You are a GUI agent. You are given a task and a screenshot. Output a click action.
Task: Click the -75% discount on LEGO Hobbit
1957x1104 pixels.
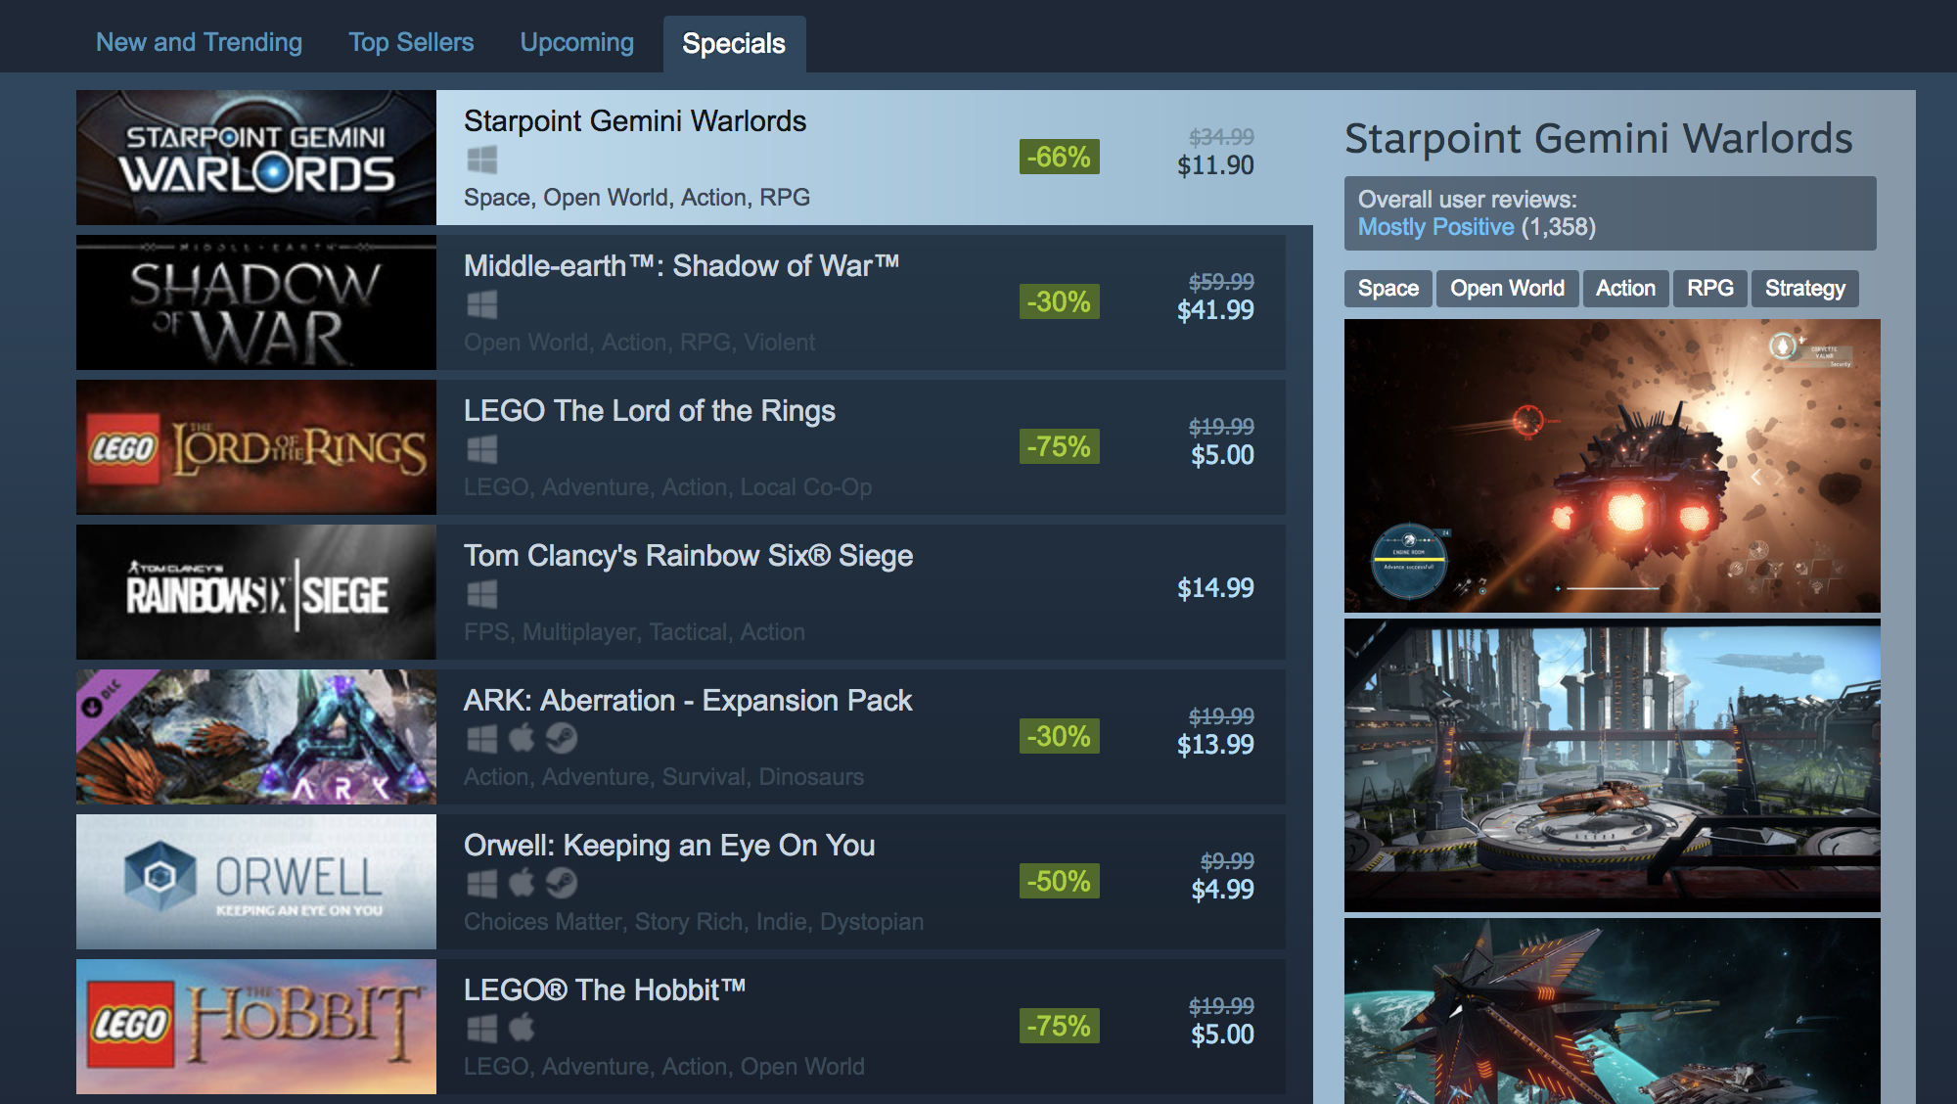click(x=1059, y=1026)
